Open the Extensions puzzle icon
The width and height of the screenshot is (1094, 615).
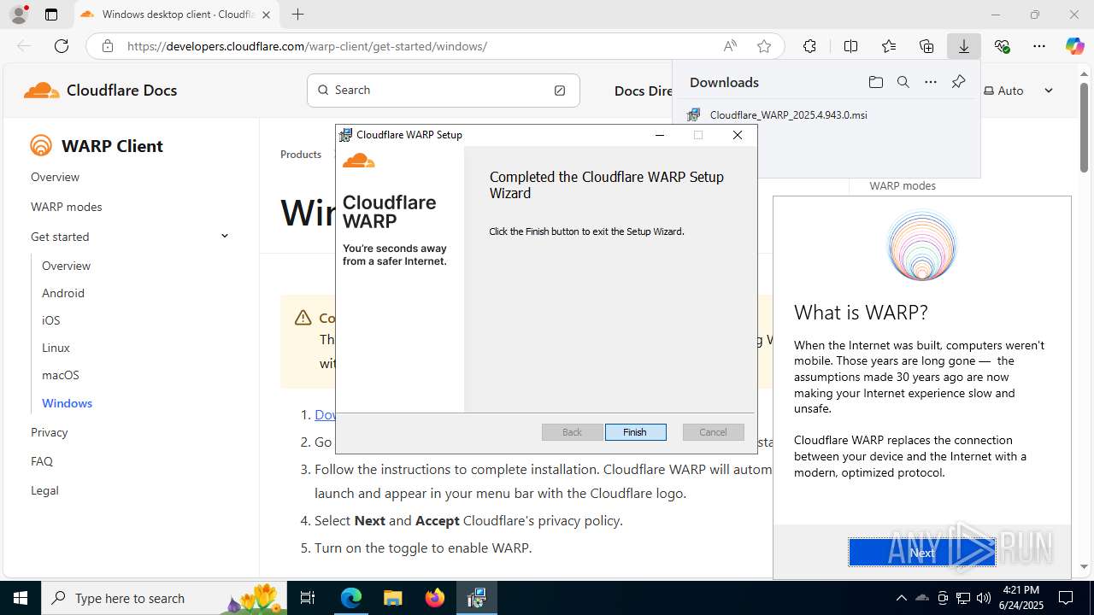809,46
